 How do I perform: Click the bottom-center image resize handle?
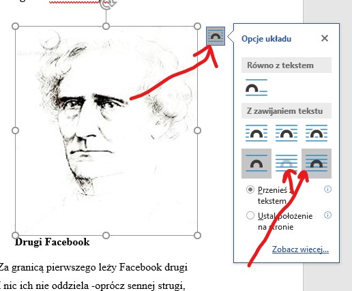(106, 235)
